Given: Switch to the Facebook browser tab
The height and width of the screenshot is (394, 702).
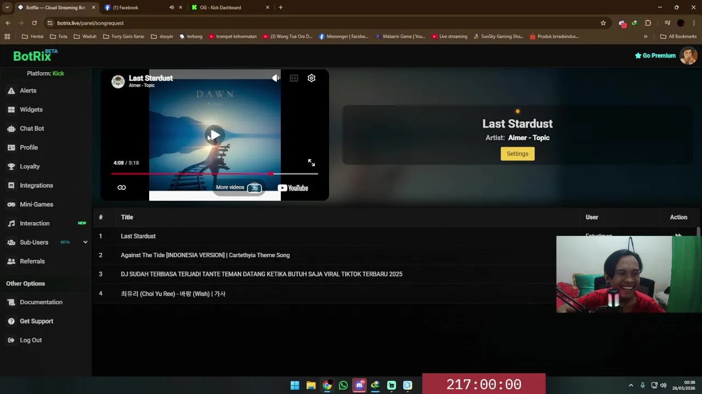Looking at the screenshot, I should (143, 8).
